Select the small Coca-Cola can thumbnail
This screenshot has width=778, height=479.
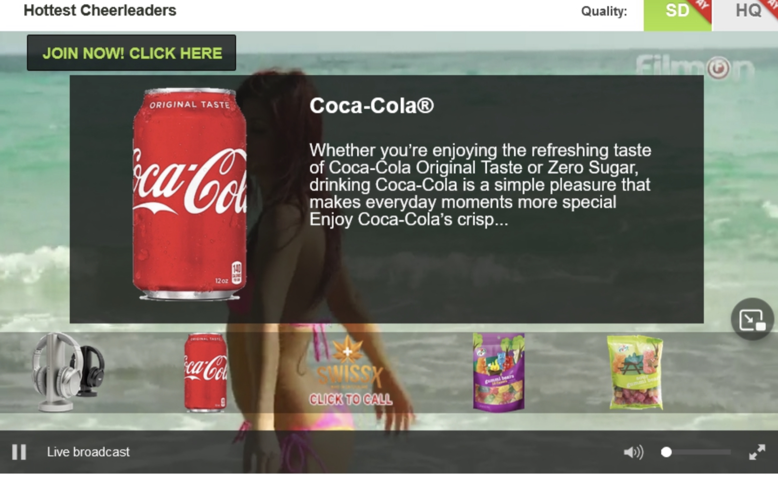click(205, 372)
